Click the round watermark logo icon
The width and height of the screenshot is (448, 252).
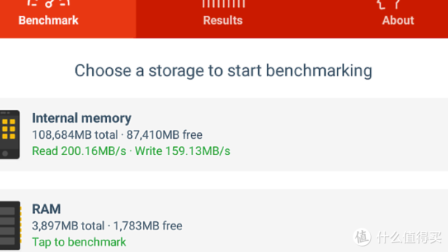point(362,237)
